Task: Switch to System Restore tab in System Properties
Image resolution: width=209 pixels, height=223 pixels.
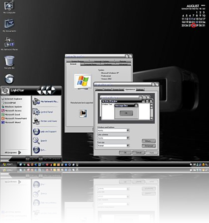Action: coord(77,61)
